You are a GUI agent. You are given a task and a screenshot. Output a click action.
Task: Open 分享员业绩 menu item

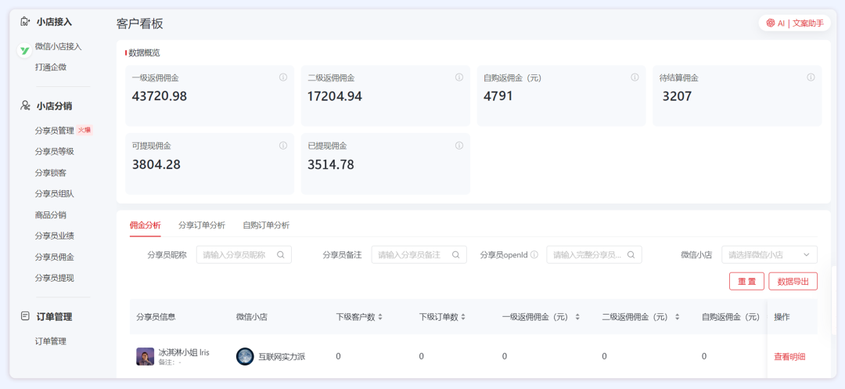point(55,236)
